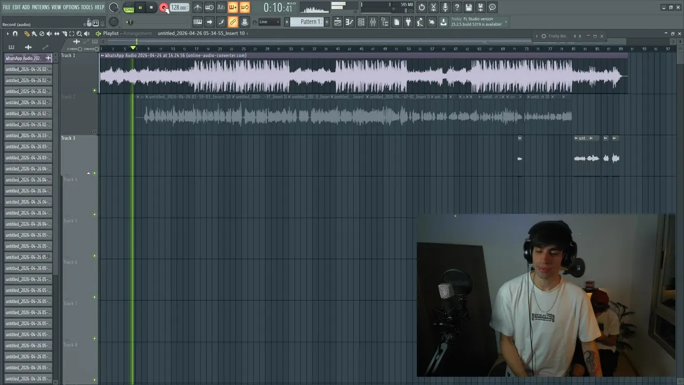Open the piano roll view icon
Viewport: 684px width, 385px height.
[349, 22]
